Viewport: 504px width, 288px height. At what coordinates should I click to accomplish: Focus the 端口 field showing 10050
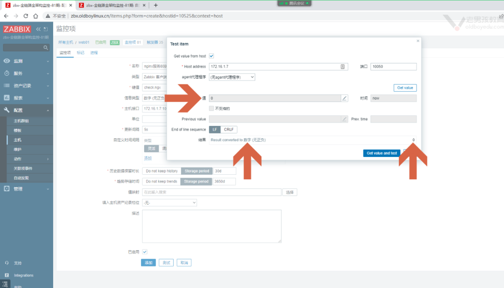(393, 67)
